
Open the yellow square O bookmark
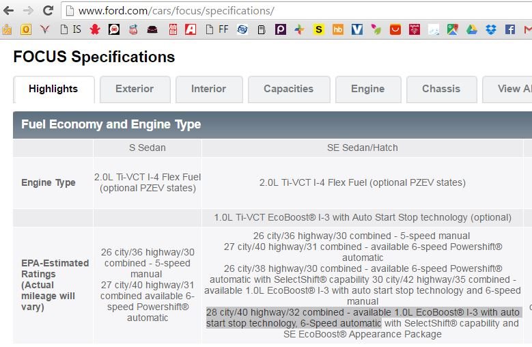[x=26, y=29]
